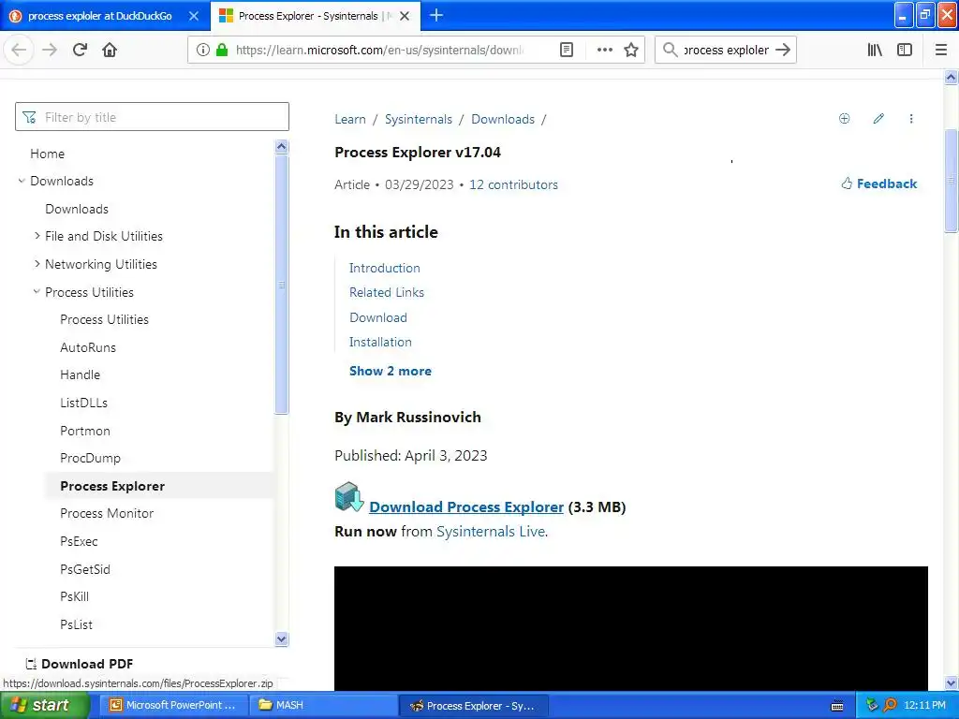Jump to the Download section link
Screen dimensions: 959x719
378,317
